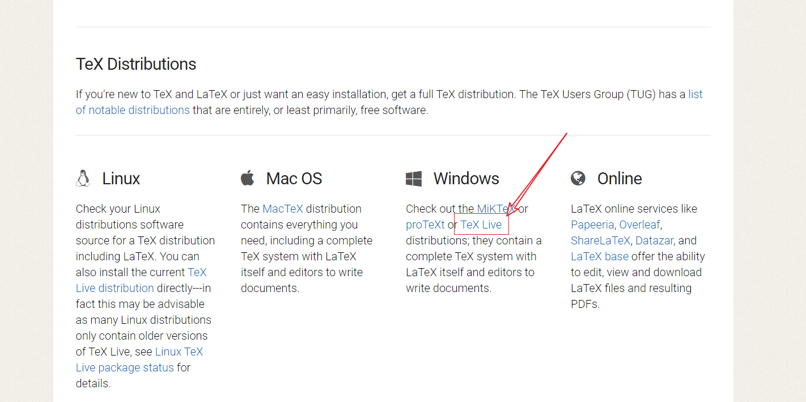Click the Apple logo icon
The height and width of the screenshot is (402, 806).
pos(248,178)
